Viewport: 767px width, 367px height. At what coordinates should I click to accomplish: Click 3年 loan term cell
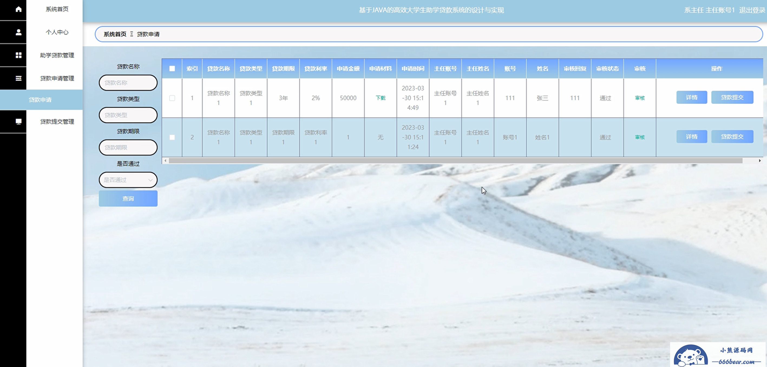283,98
